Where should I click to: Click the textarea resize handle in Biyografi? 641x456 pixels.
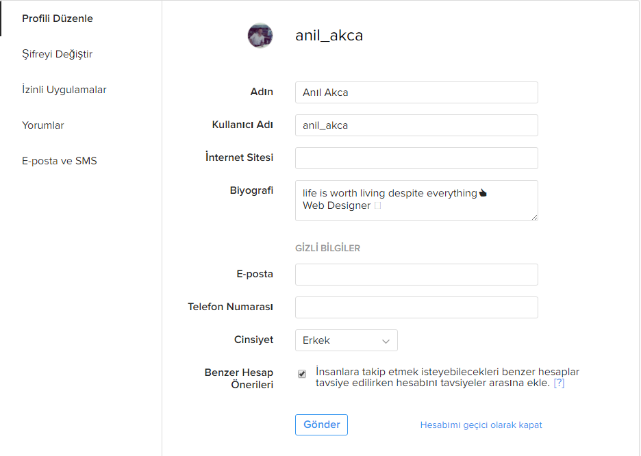coord(534,217)
